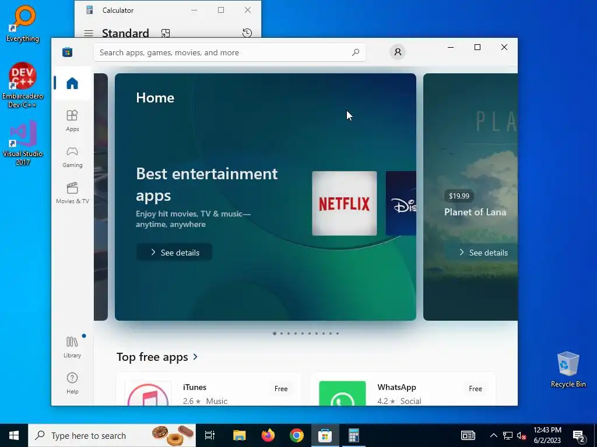The width and height of the screenshot is (597, 447).
Task: Minimize the Microsoft Store window
Action: (x=451, y=47)
